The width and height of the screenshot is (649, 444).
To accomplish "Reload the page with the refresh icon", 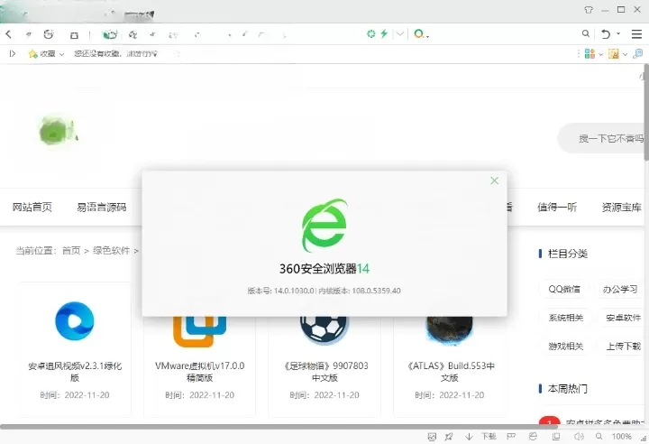I will [x=49, y=34].
